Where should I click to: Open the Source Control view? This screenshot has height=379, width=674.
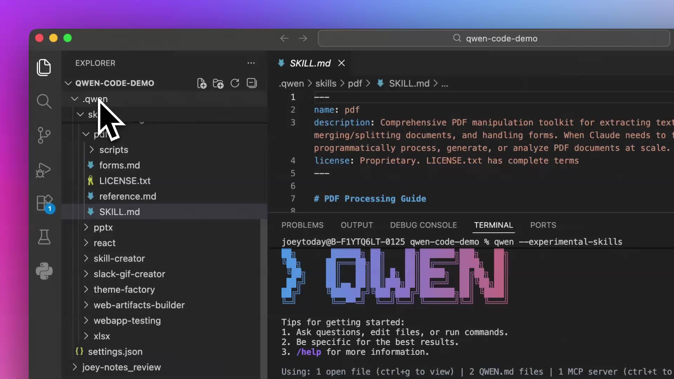pos(44,135)
